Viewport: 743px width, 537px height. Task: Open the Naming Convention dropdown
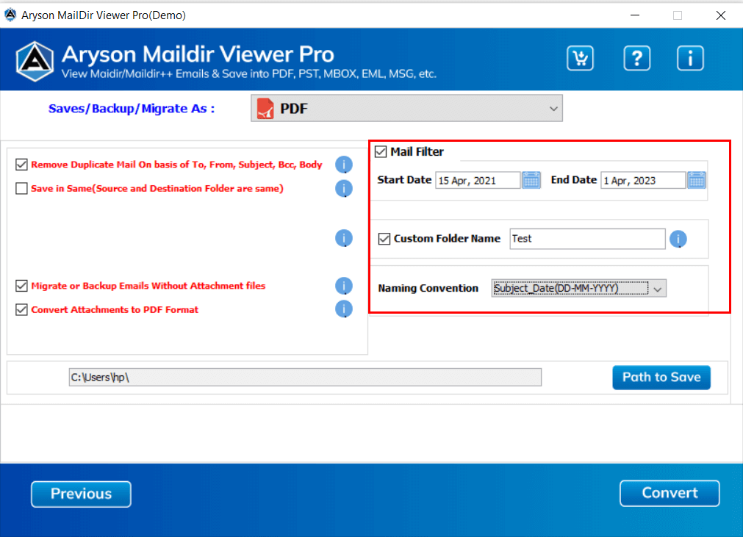(578, 289)
